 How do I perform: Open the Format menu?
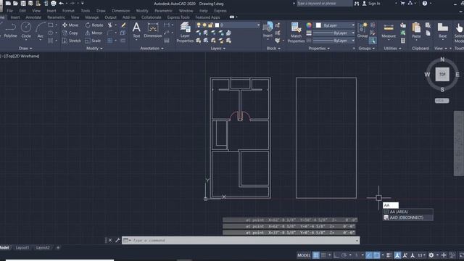pos(68,11)
